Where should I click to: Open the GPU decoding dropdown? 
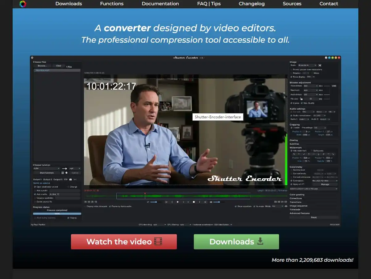160,225
